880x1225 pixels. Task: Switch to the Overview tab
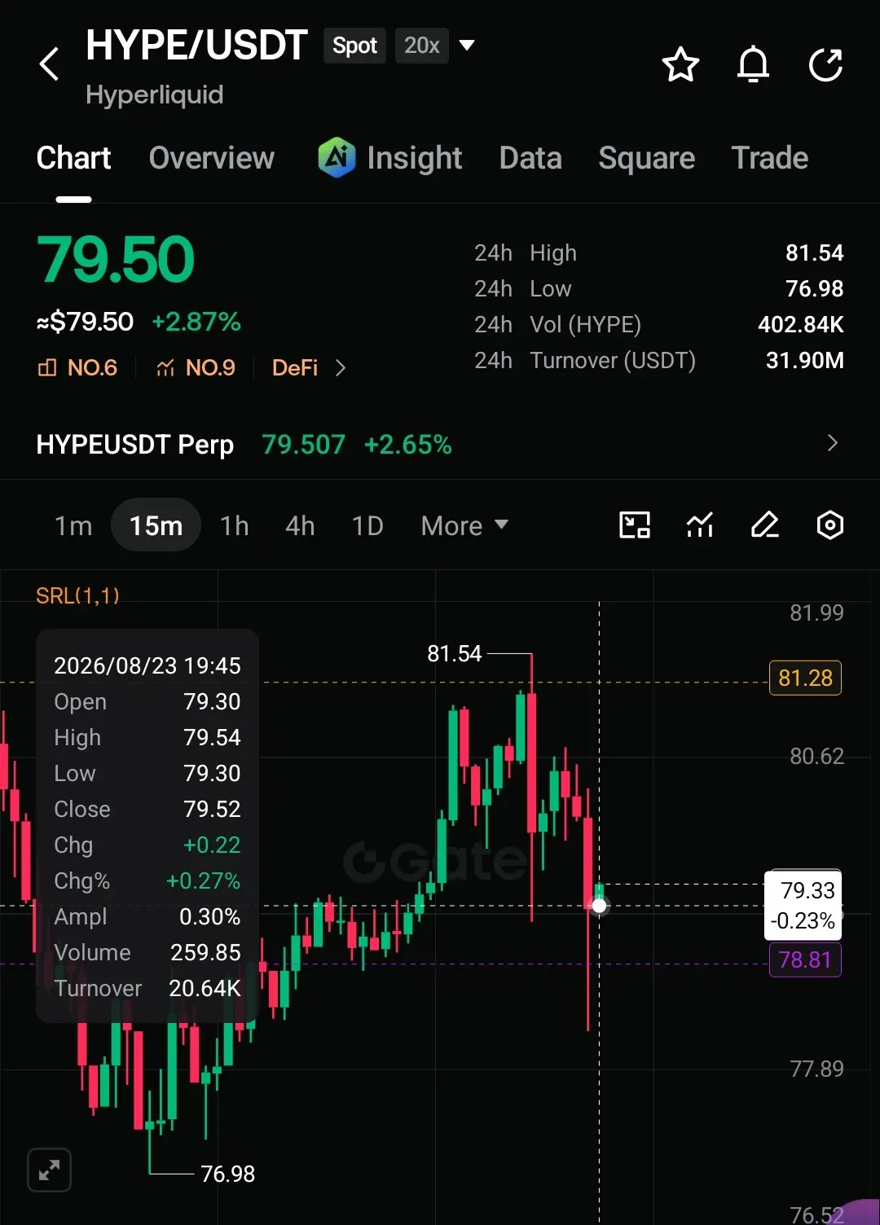pos(212,158)
